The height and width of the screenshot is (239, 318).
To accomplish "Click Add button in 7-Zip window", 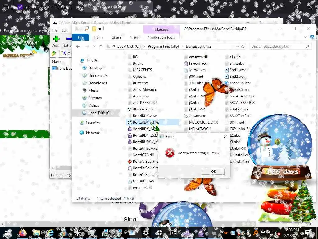I will [56, 41].
